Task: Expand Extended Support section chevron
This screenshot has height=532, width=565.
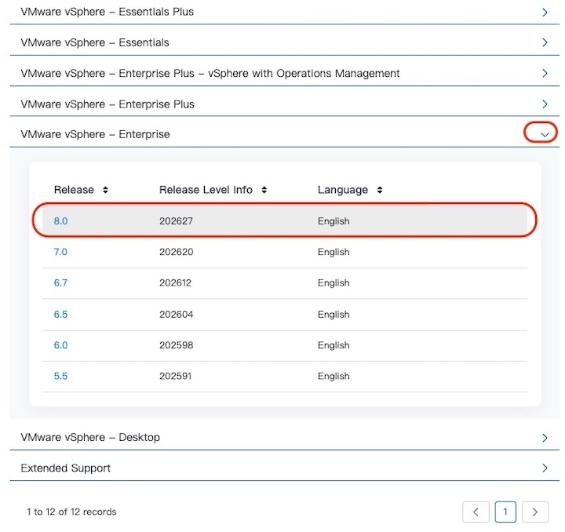Action: [545, 468]
